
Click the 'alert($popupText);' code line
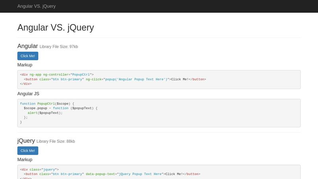pos(45,113)
